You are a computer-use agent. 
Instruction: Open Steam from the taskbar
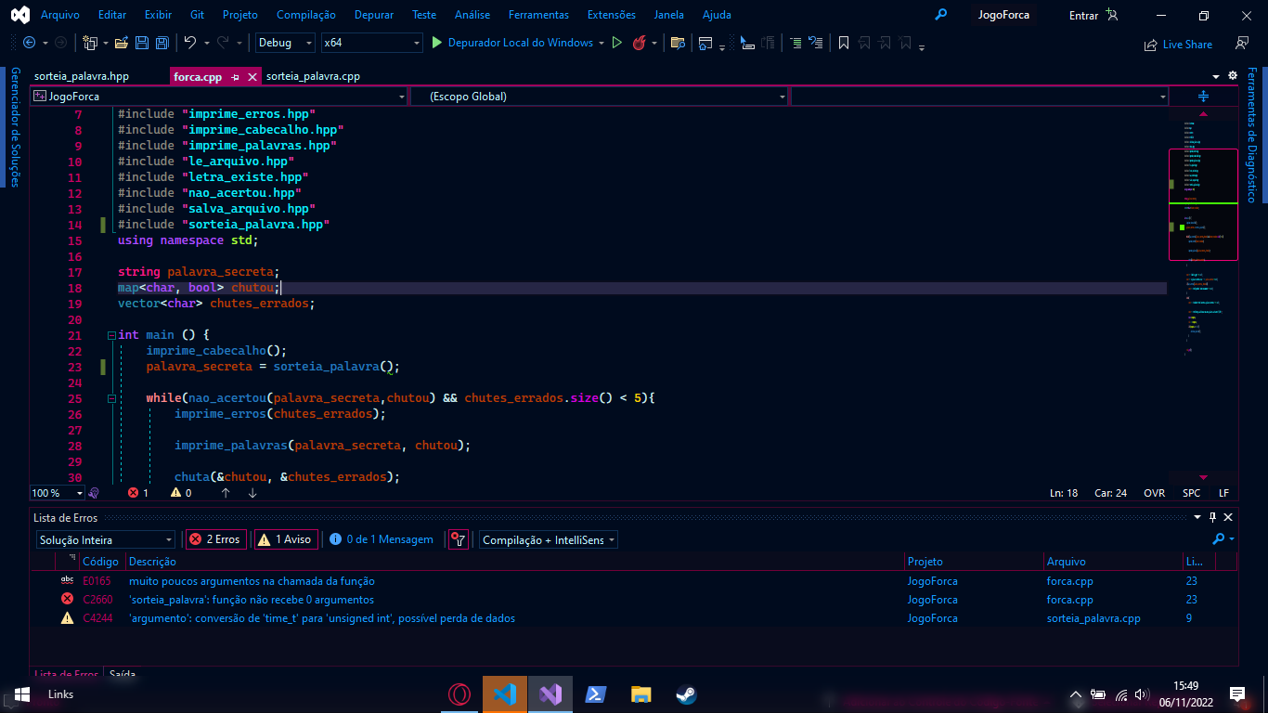coord(686,694)
